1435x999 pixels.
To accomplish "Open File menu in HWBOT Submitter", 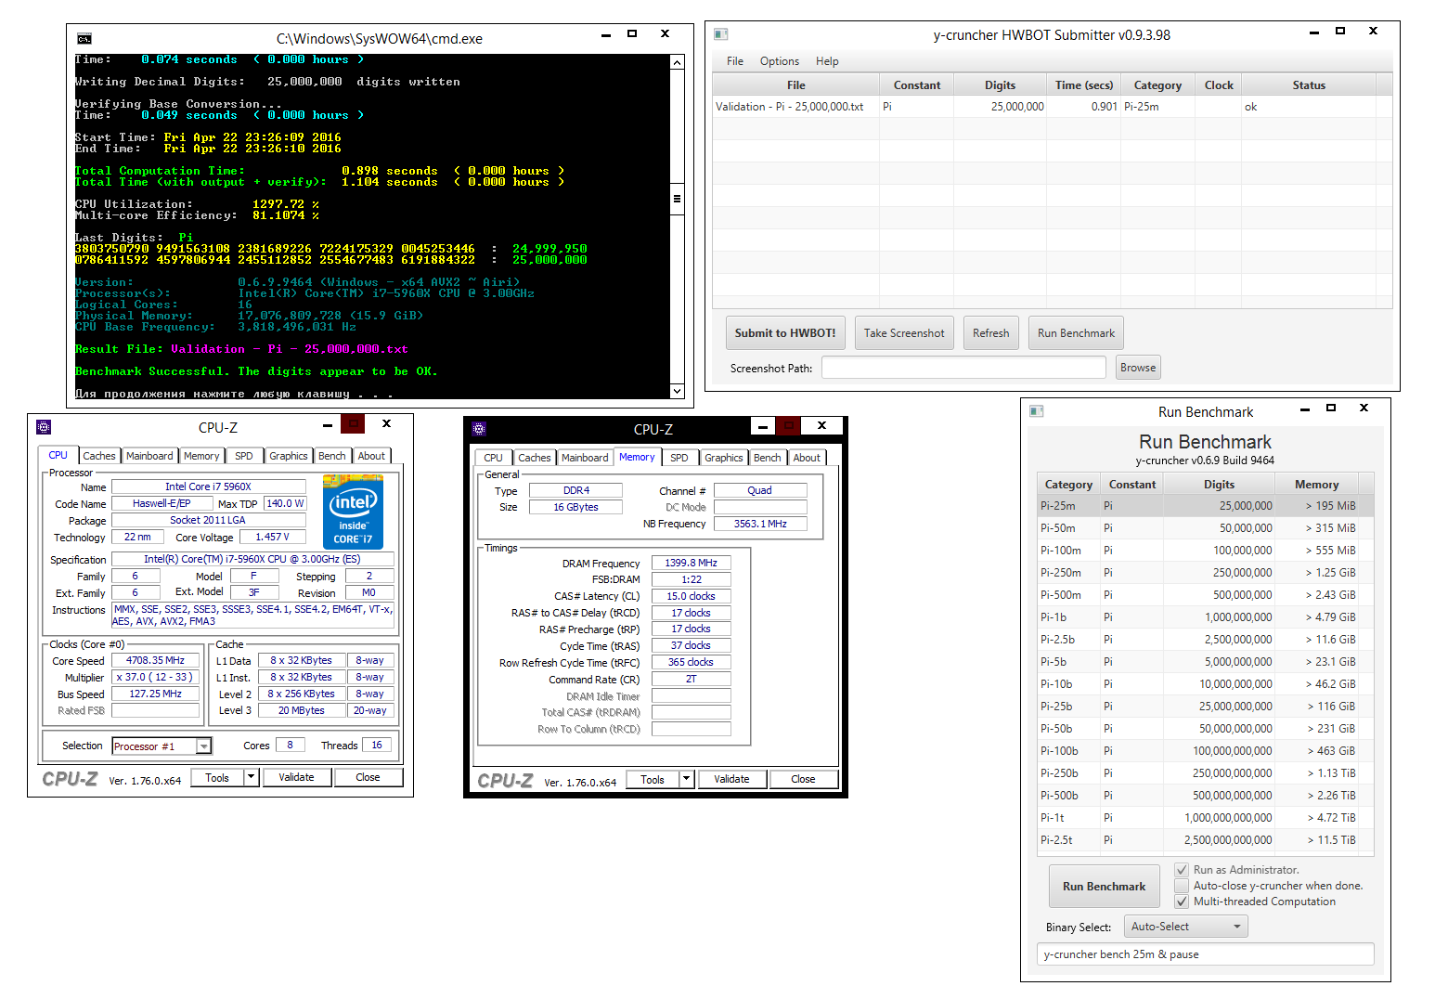I will point(735,61).
